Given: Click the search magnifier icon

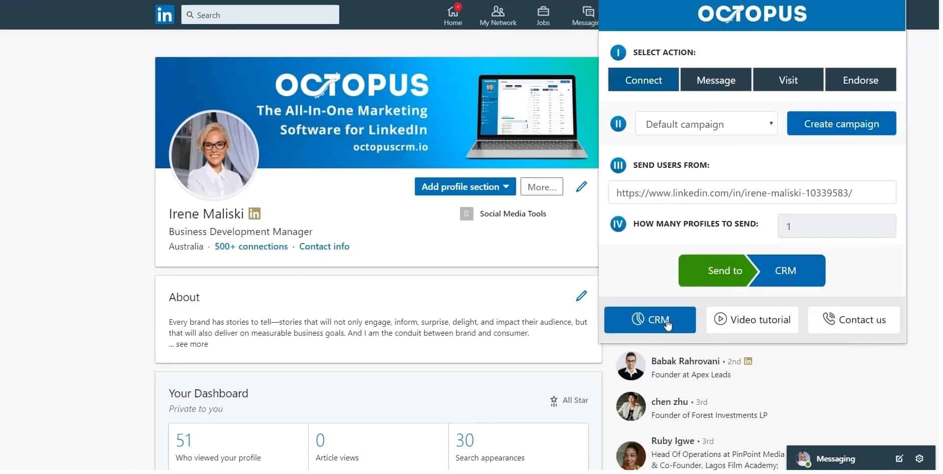Looking at the screenshot, I should tap(190, 15).
